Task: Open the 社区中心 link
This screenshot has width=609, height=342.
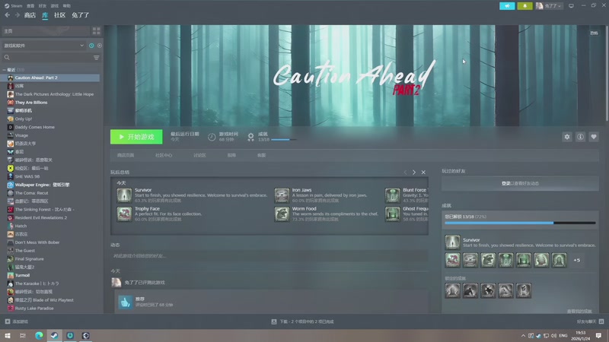Action: [164, 155]
